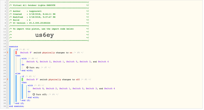
Task: Select the outer if statement labeled #1
Action: click(17, 50)
